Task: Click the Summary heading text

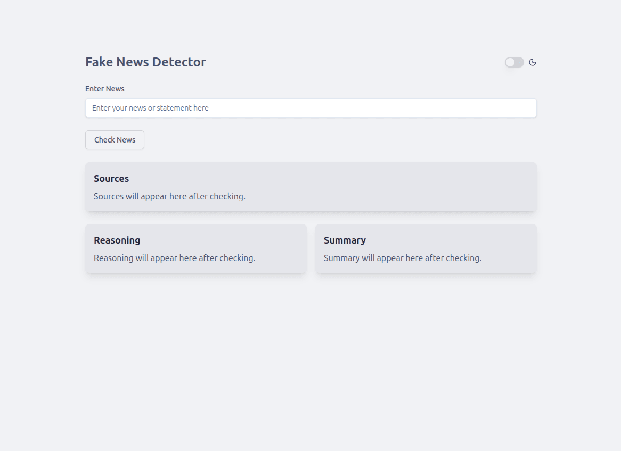Action: [x=345, y=240]
